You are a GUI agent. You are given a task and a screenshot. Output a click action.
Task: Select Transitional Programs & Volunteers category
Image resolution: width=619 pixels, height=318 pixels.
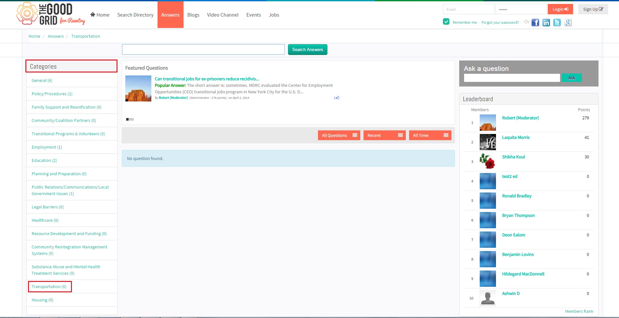tap(68, 134)
